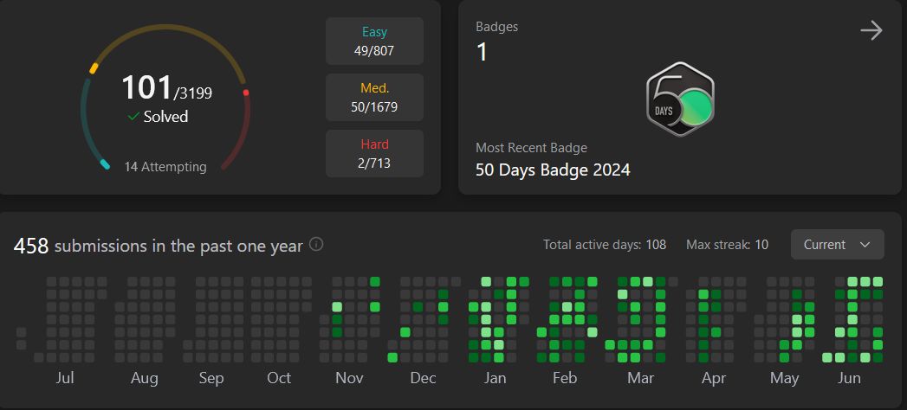The height and width of the screenshot is (410, 907).
Task: Open badges page via the arrow icon
Action: point(871,30)
